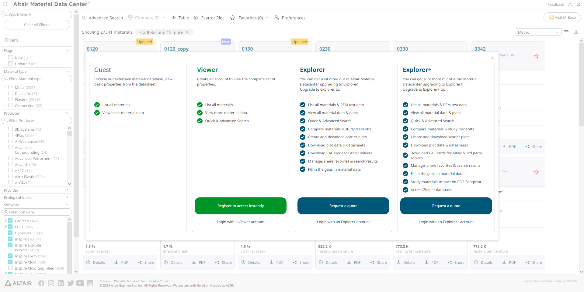Screen dimensions: 584x292
Task: Check the Updated (82) flag filter
Action: pos(10,64)
